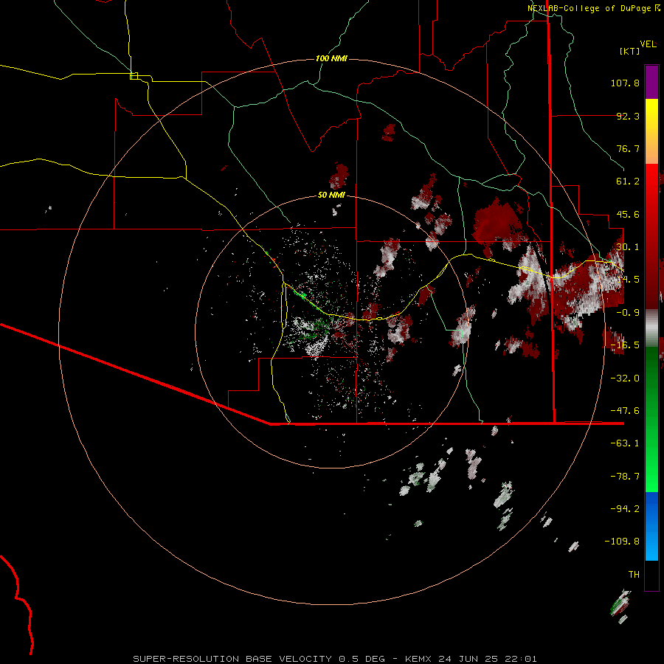Screen dimensions: 664x664
Task: Click the -109.8 velocity scale value
Action: pos(622,542)
